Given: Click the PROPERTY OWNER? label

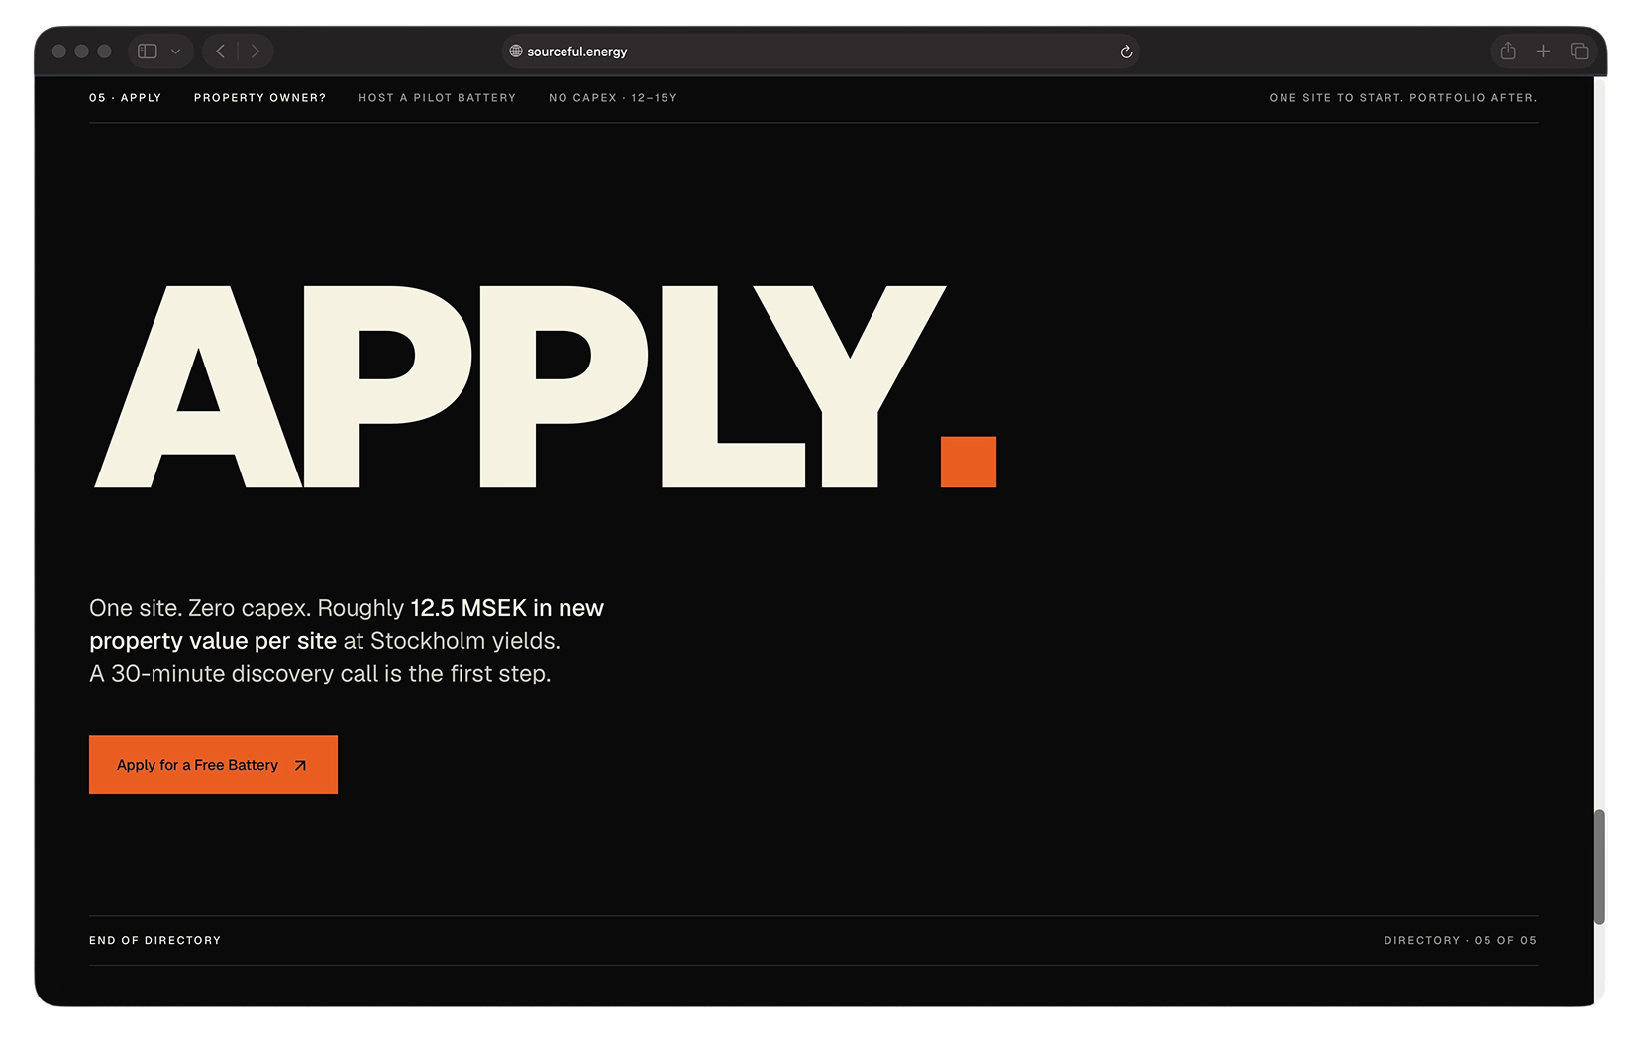Looking at the screenshot, I should 259,97.
